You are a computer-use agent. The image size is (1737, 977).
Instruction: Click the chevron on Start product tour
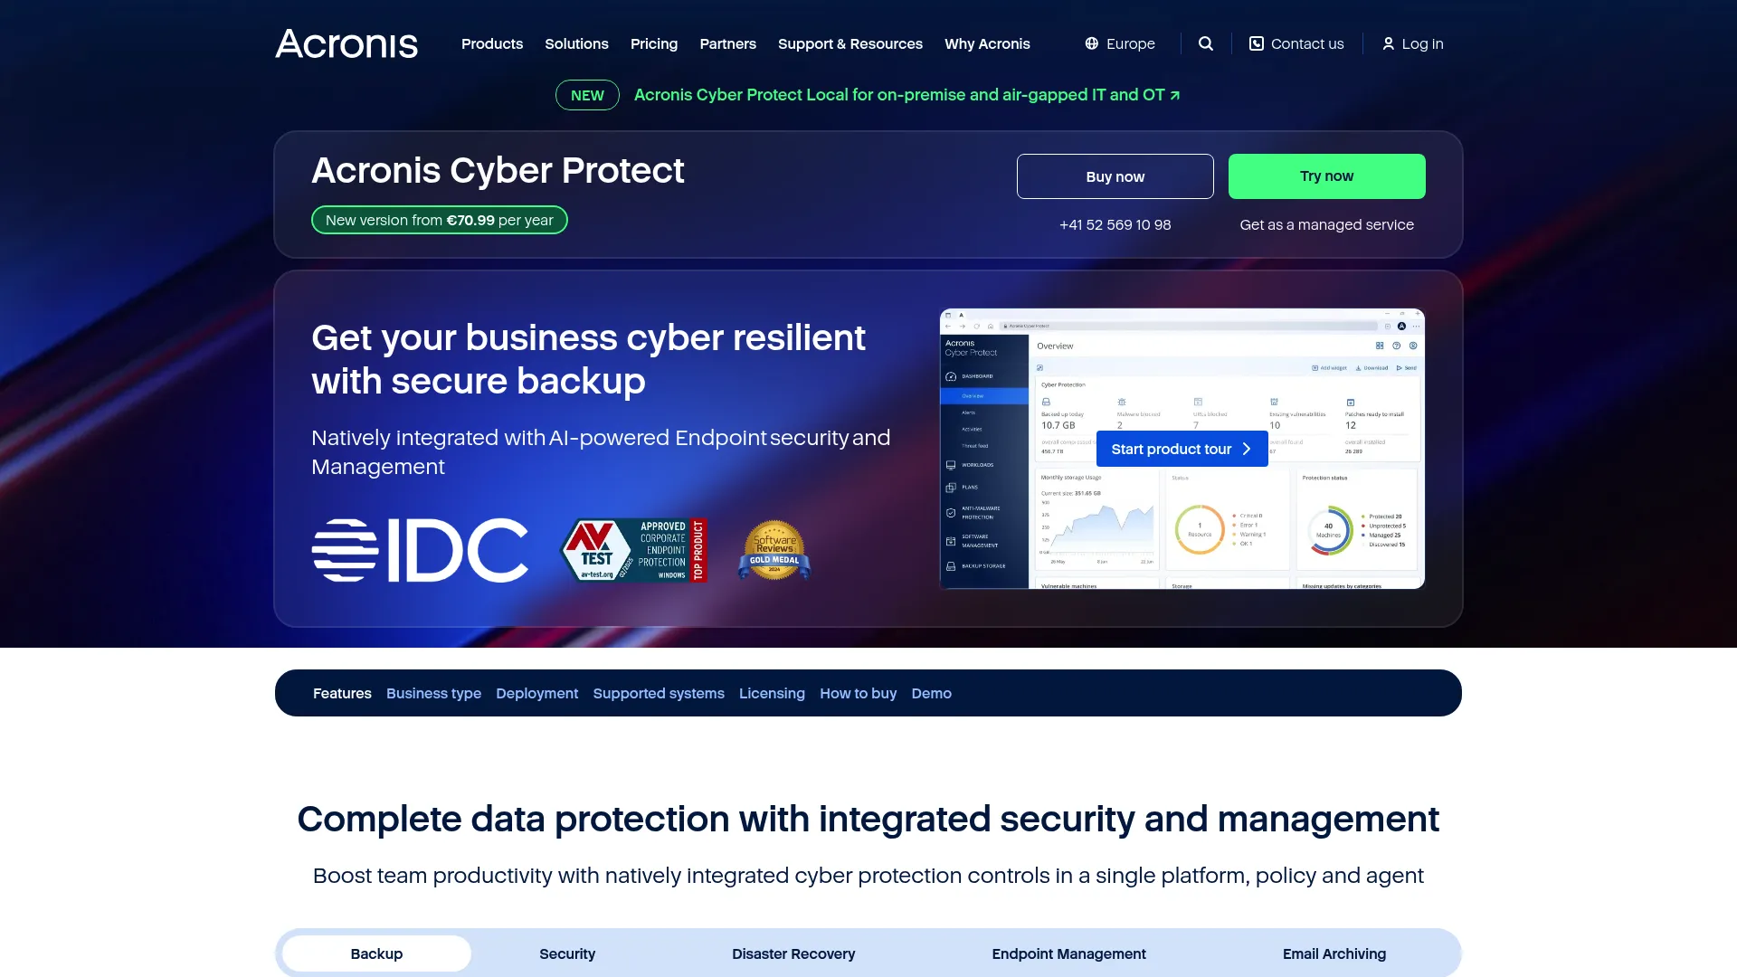point(1247,449)
